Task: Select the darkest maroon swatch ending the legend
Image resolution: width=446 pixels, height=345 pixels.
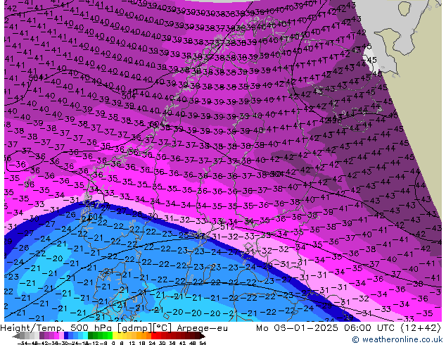Action: (x=197, y=335)
